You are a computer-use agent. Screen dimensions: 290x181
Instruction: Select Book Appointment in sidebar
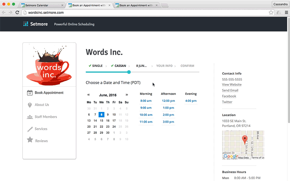pyautogui.click(x=49, y=93)
